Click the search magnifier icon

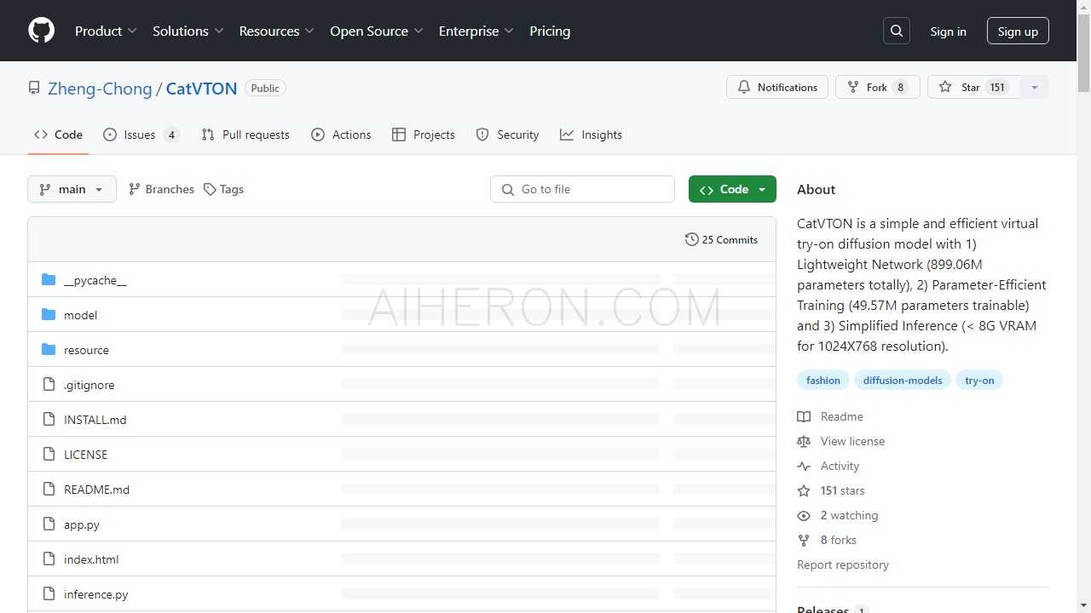point(897,31)
